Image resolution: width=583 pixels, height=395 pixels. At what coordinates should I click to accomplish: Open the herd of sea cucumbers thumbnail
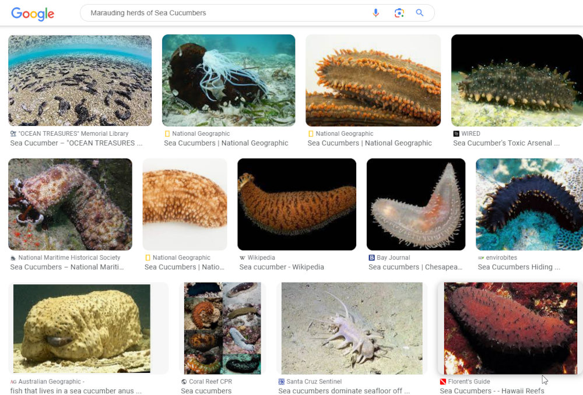[80, 80]
